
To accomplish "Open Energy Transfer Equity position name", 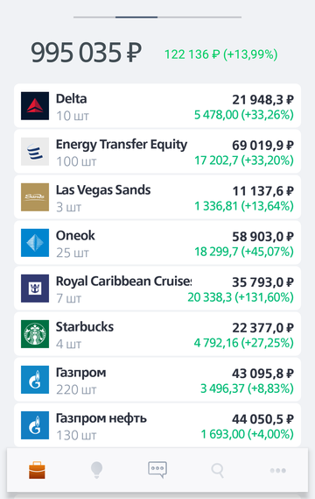I will (122, 145).
